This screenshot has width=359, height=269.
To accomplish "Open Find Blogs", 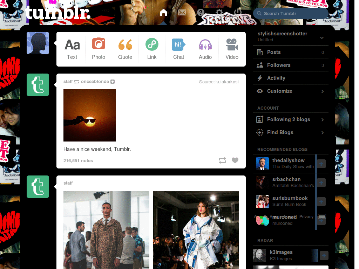I will (291, 132).
